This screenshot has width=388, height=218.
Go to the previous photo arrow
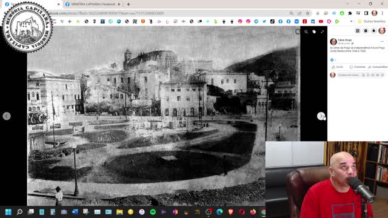[x=7, y=116]
